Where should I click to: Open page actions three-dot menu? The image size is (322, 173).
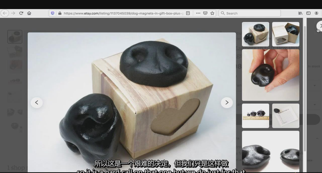tap(198, 13)
